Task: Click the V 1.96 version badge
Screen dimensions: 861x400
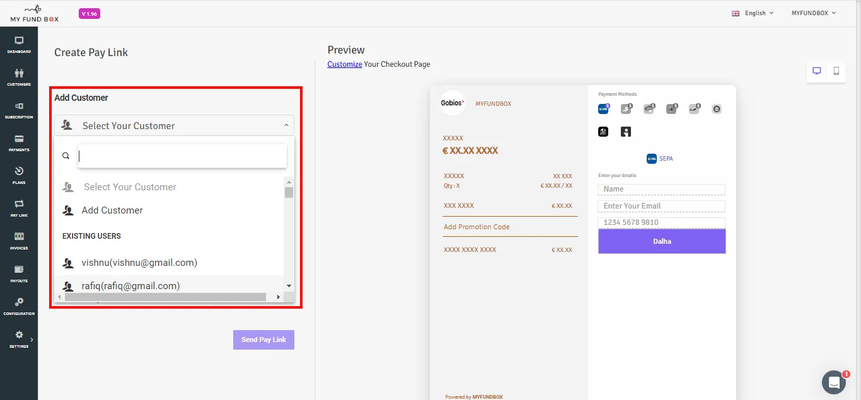Action: coord(90,13)
